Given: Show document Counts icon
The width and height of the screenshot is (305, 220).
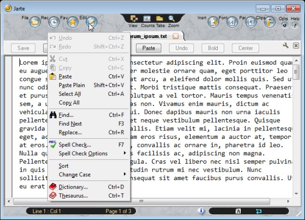Looking at the screenshot, I should [147, 19].
